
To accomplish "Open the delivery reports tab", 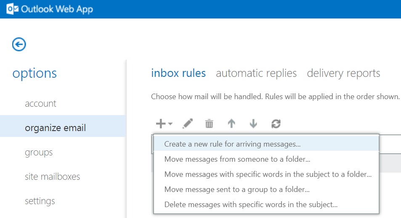I will pos(343,73).
